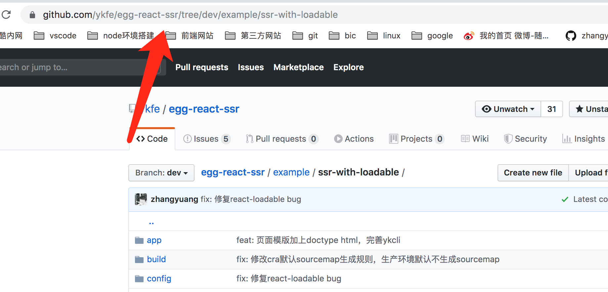
Task: Switch to the Insights tab
Action: click(x=584, y=139)
